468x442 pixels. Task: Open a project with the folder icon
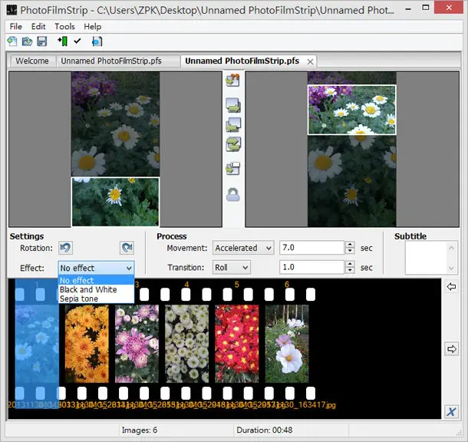coord(27,41)
